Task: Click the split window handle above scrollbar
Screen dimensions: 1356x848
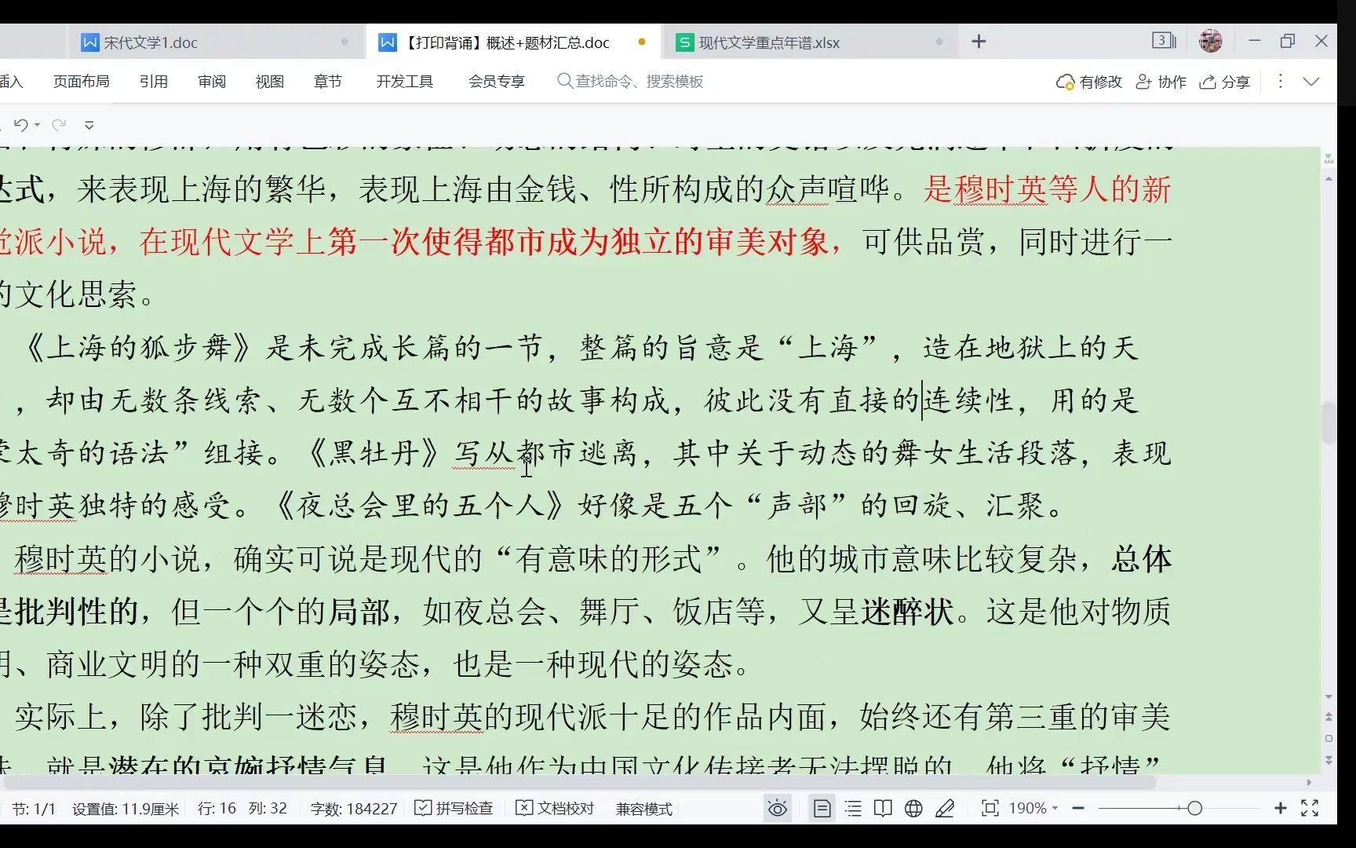Action: pyautogui.click(x=1328, y=159)
